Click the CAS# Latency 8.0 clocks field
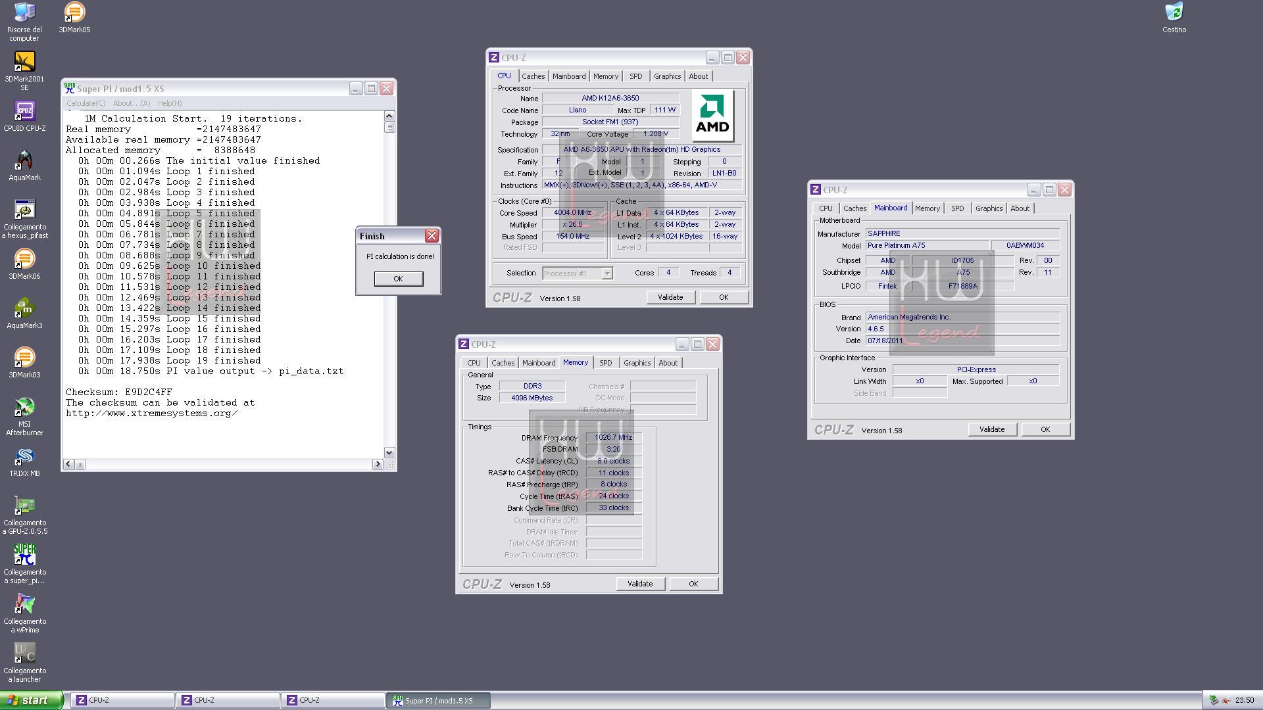 [613, 461]
